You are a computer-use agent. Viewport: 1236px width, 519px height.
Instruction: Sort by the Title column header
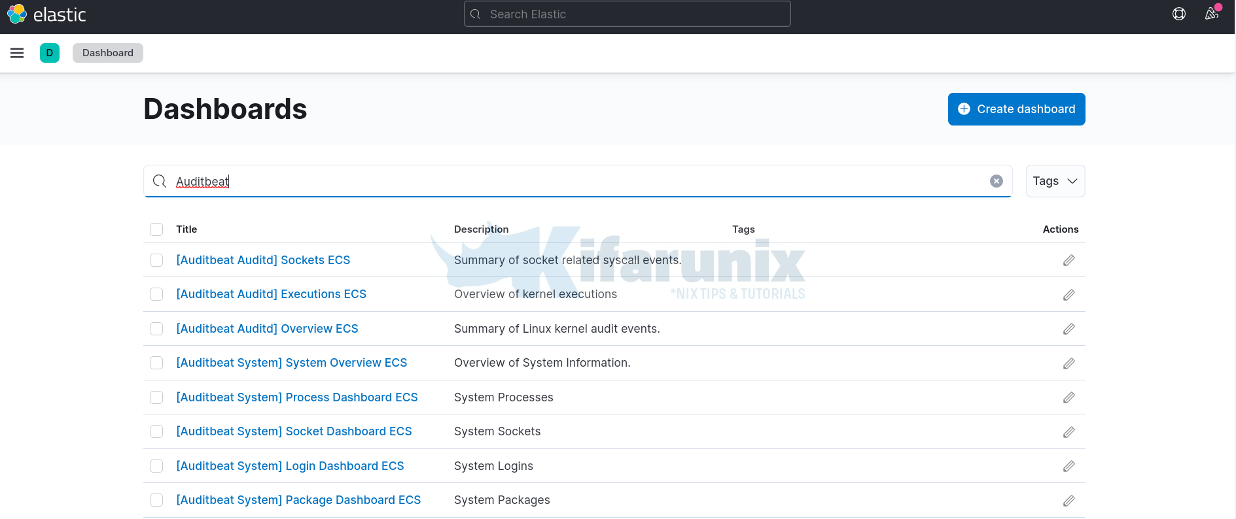tap(186, 229)
